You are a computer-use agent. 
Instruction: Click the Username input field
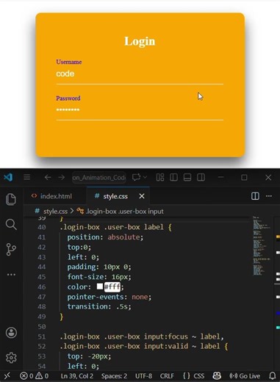[x=140, y=74]
